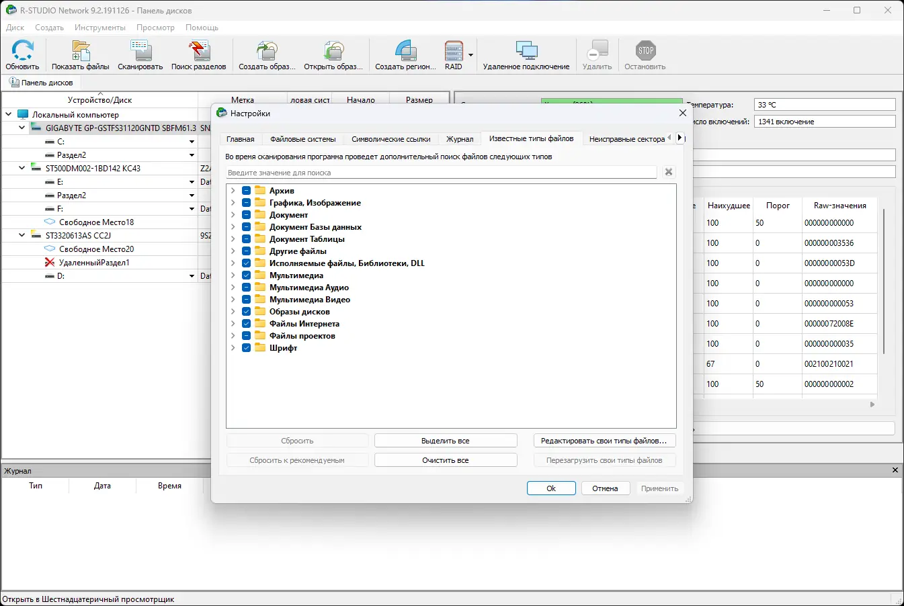Close the Настройки dialog with the X

tap(682, 113)
